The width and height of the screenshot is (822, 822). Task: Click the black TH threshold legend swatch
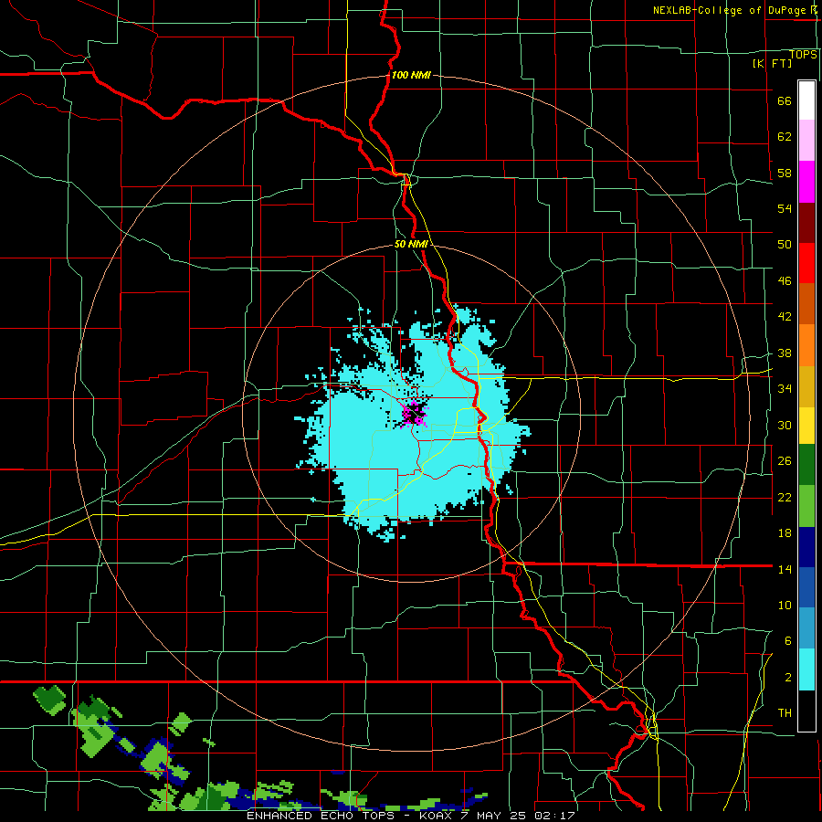pyautogui.click(x=806, y=711)
